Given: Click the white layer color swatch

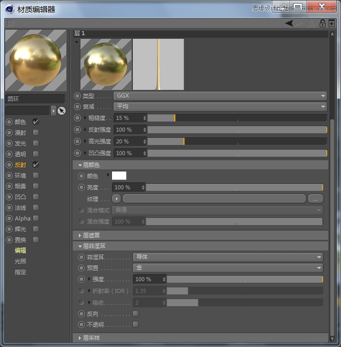Looking at the screenshot, I should [119, 176].
